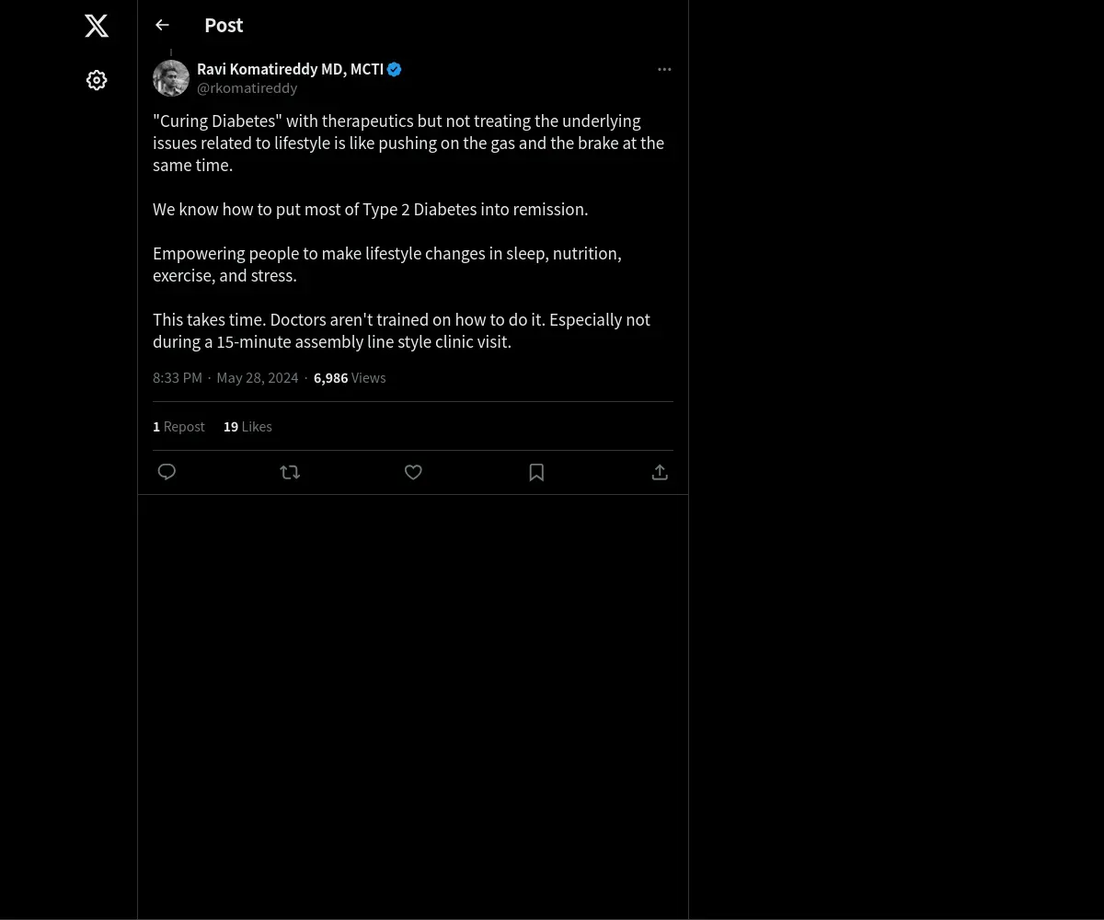The width and height of the screenshot is (1104, 920).
Task: View the 1 Repost list
Action: coord(178,427)
